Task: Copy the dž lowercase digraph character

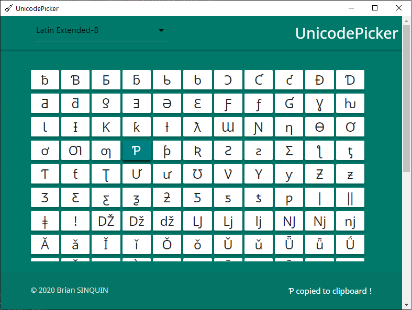Action: pos(167,221)
